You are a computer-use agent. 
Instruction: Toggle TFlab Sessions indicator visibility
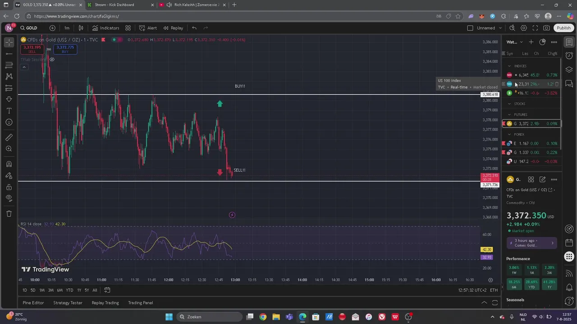[x=52, y=59]
